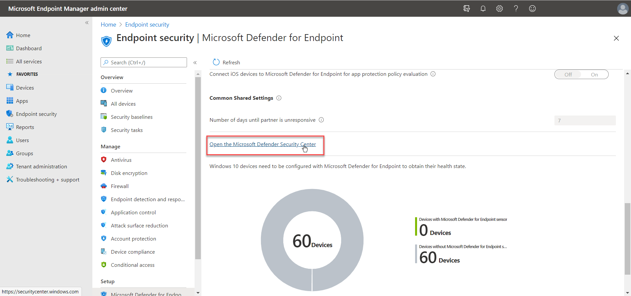Click the Search (Ctrl+/) field
The image size is (631, 296).
pos(144,62)
